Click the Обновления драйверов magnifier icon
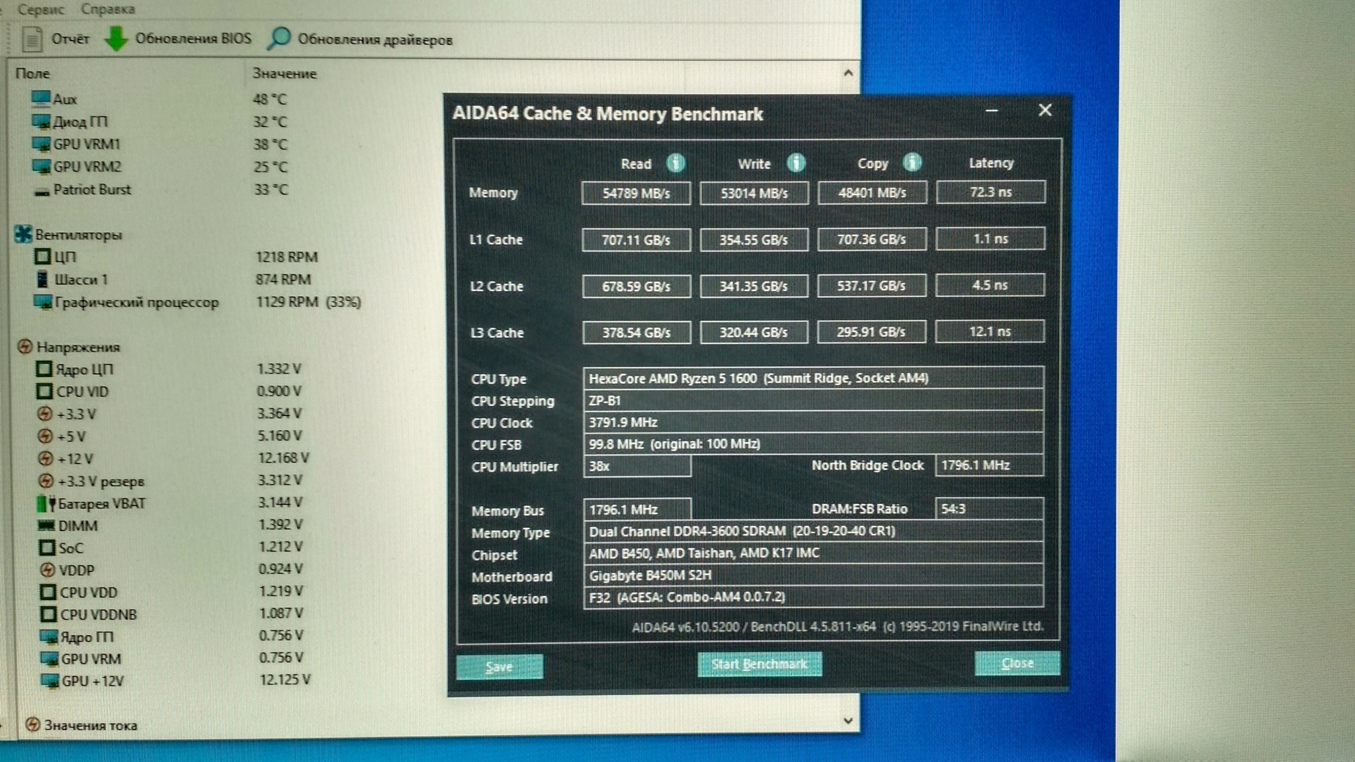The image size is (1355, 762). click(279, 39)
